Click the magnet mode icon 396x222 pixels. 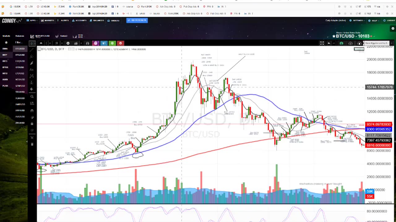[x=32, y=111]
